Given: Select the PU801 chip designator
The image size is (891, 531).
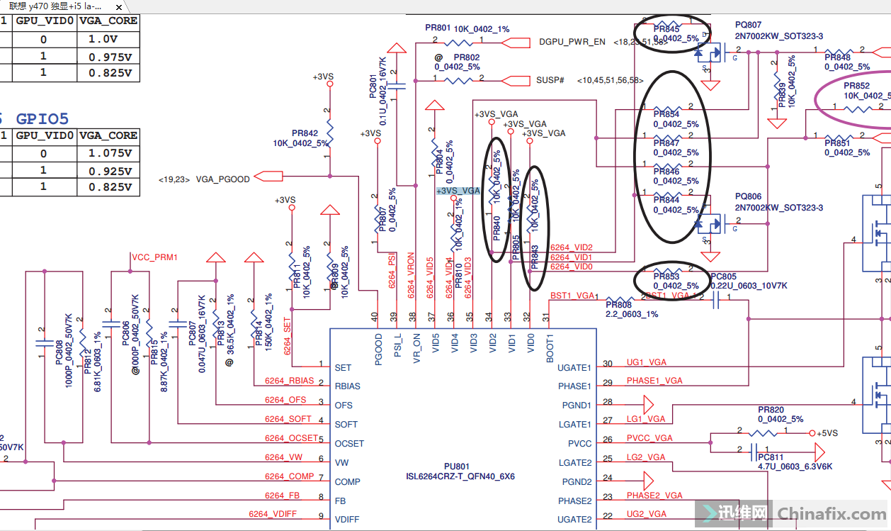Looking at the screenshot, I should pyautogui.click(x=456, y=466).
